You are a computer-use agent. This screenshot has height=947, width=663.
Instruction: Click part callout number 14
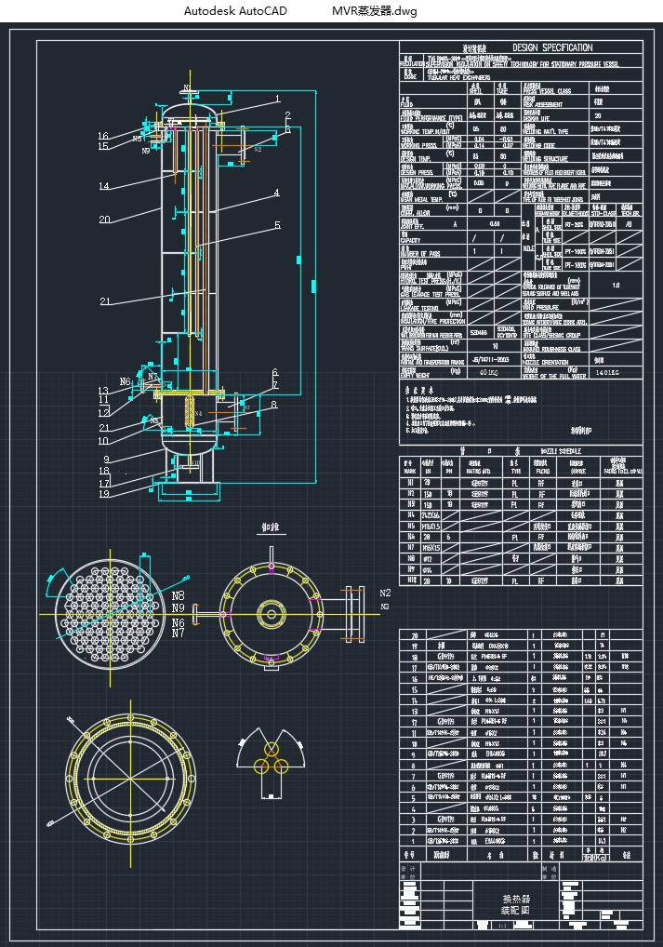click(104, 187)
